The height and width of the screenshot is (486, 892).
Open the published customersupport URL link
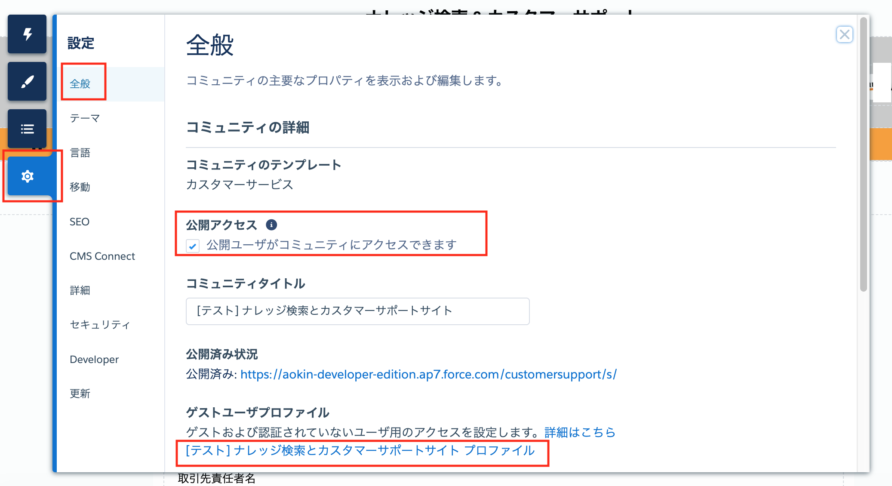click(x=428, y=374)
